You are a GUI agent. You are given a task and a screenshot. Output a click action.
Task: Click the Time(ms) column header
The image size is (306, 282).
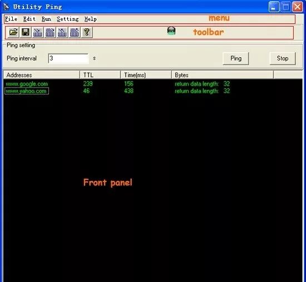pos(146,75)
